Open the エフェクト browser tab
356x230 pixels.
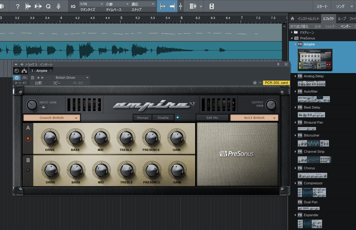click(328, 19)
